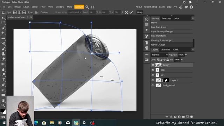224x126 pixels.
Task: Select the Crop tool
Action: click(3, 33)
